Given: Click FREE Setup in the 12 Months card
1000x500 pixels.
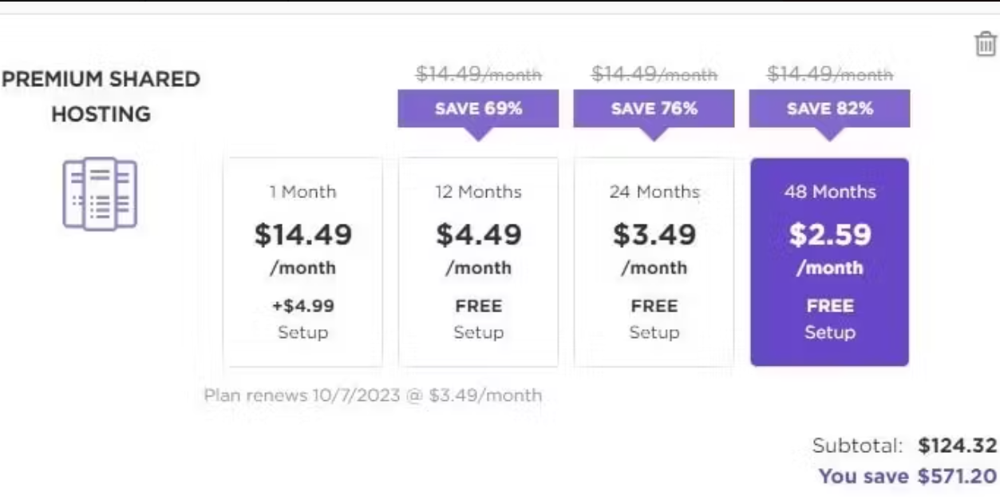Looking at the screenshot, I should click(478, 319).
